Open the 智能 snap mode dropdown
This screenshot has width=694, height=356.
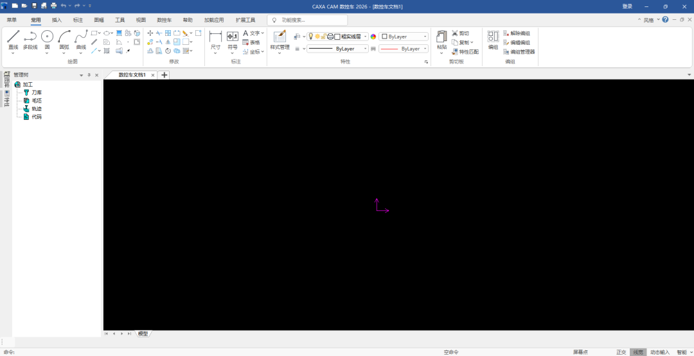[x=690, y=352]
